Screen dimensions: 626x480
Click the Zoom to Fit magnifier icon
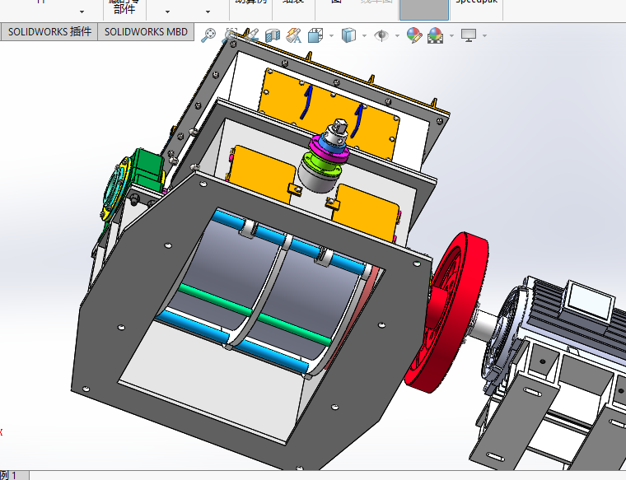[x=208, y=35]
